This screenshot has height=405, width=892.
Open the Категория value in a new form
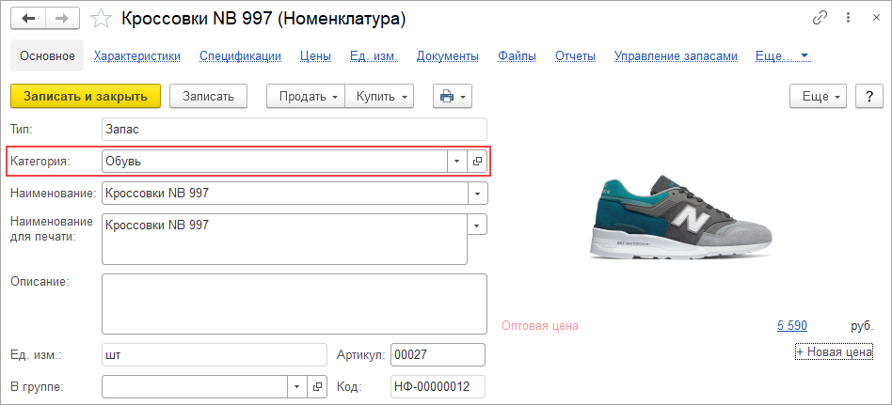[477, 162]
